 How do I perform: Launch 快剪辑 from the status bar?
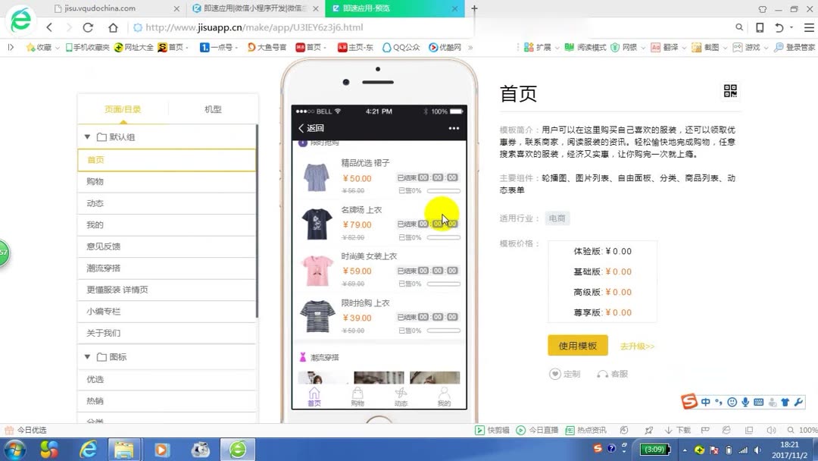click(x=489, y=430)
